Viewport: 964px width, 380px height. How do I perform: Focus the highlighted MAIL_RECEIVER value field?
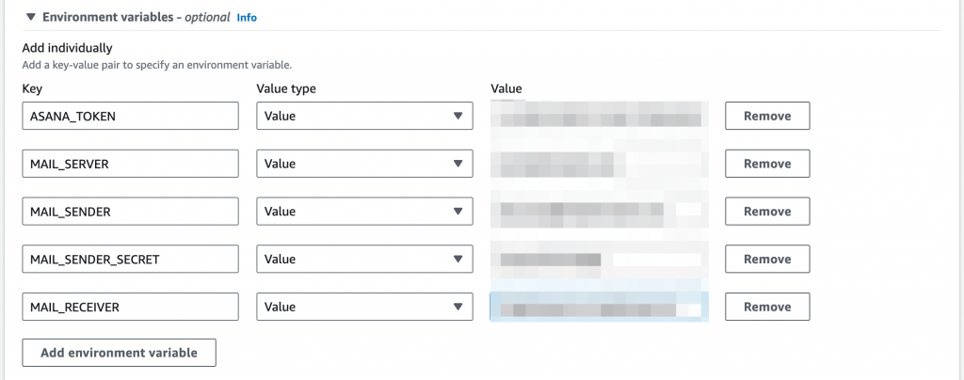pos(598,307)
